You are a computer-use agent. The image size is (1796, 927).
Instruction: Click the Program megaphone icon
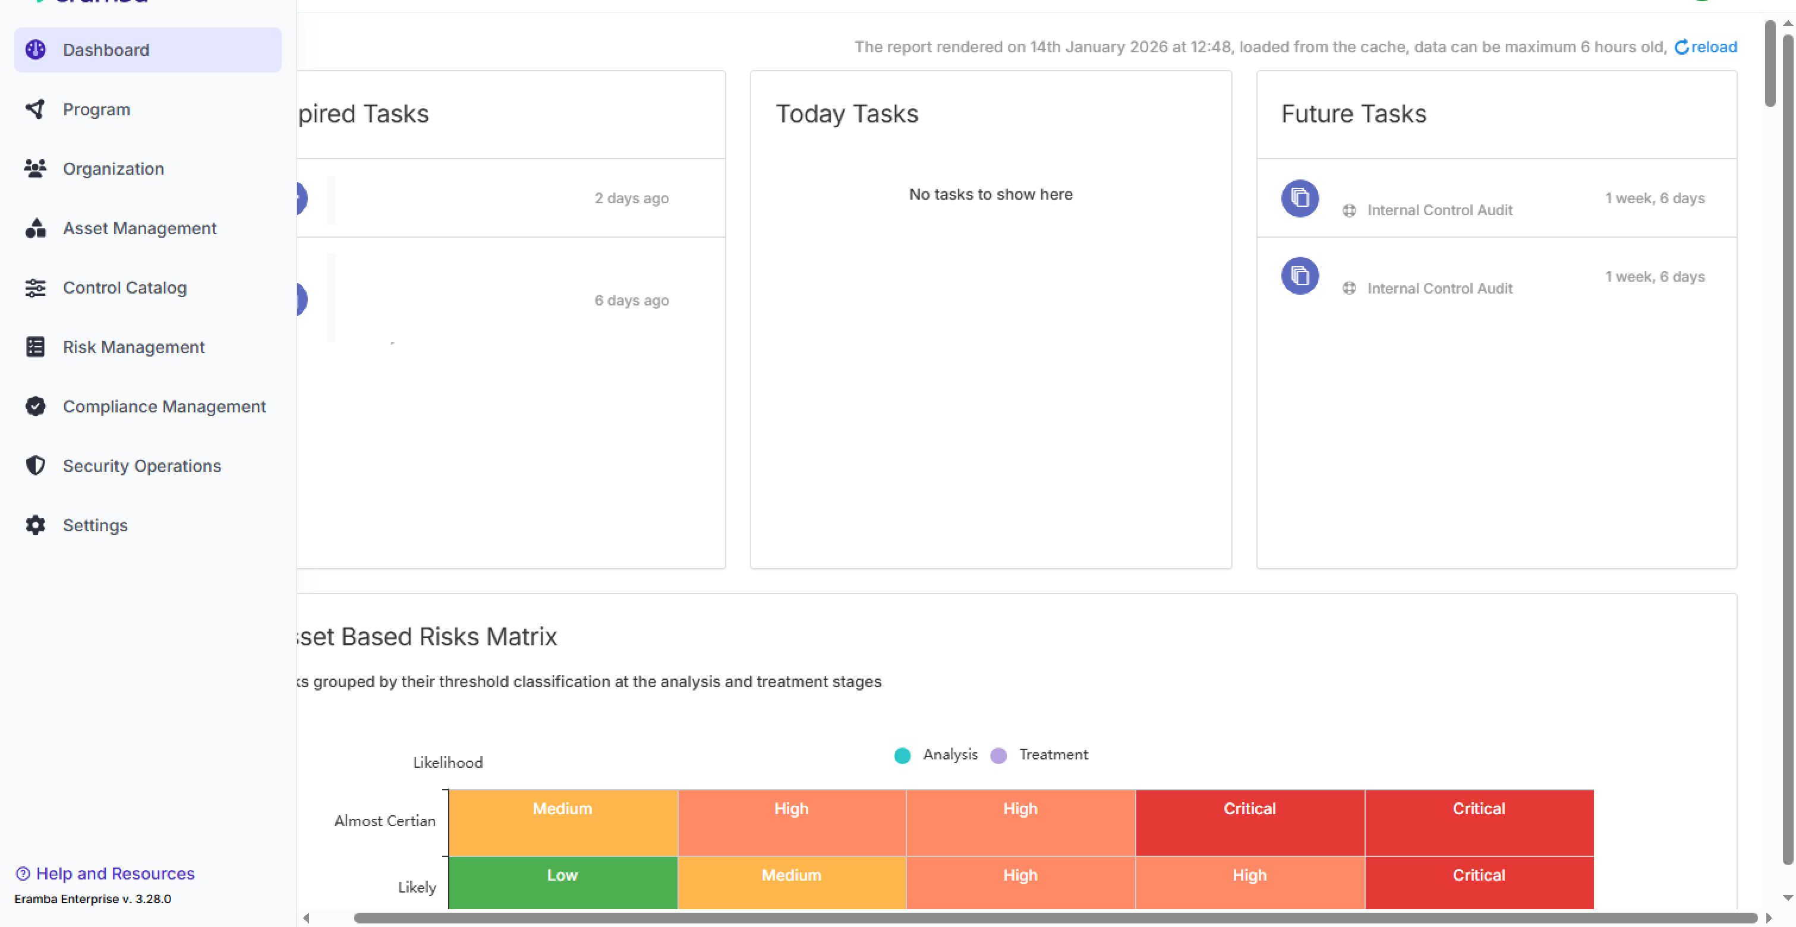36,109
